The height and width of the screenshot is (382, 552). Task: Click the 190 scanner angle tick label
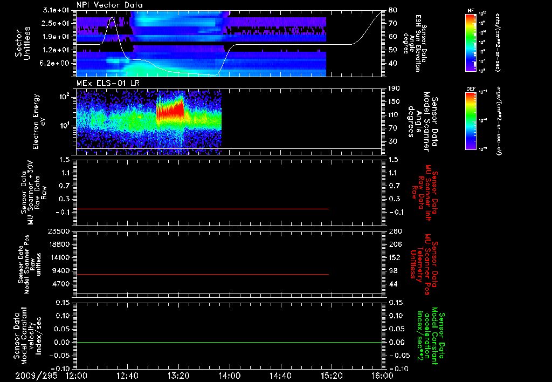coord(394,88)
